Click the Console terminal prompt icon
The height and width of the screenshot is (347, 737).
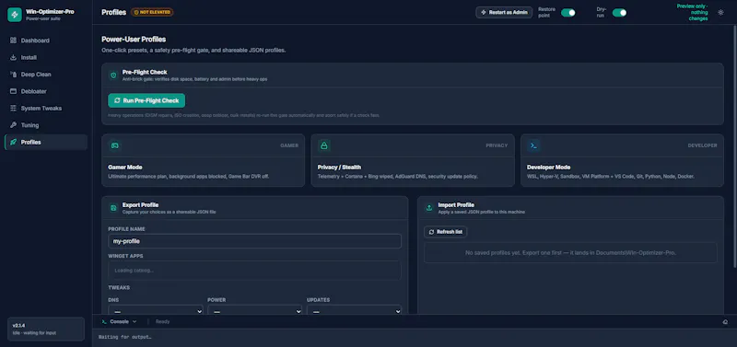[x=104, y=321]
